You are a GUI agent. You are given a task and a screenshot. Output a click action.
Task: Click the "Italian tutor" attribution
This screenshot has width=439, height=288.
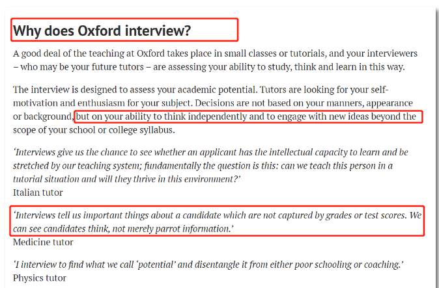pos(39,192)
